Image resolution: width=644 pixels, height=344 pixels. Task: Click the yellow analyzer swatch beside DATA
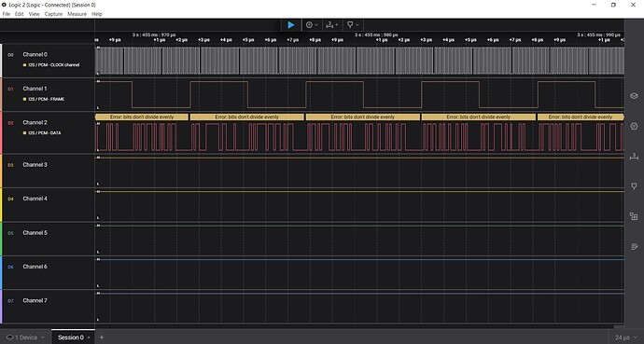pyautogui.click(x=24, y=132)
